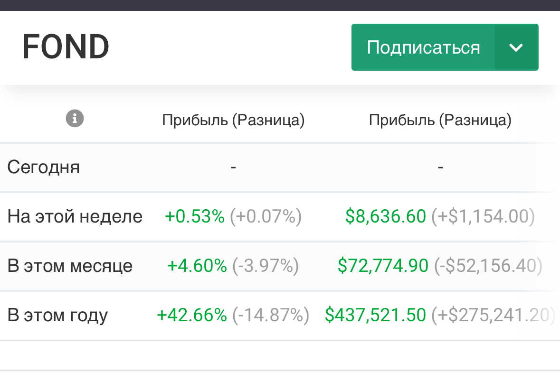Click the +0.53% weekly profit value

(x=195, y=216)
